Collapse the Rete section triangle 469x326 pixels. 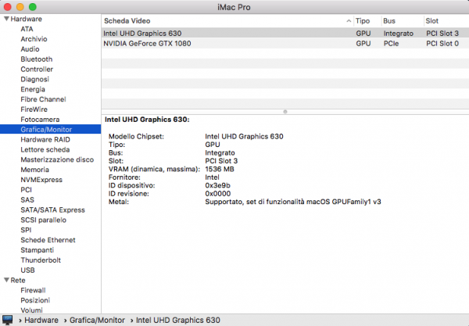tap(6, 280)
